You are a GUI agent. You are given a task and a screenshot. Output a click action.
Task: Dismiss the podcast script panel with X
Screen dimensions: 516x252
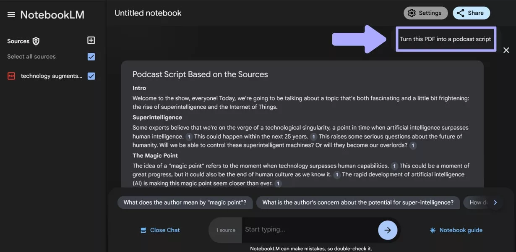click(x=506, y=50)
